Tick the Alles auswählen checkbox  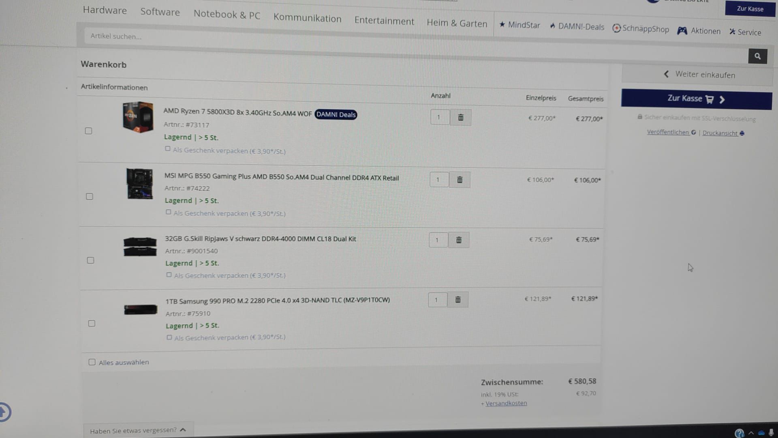coord(92,362)
